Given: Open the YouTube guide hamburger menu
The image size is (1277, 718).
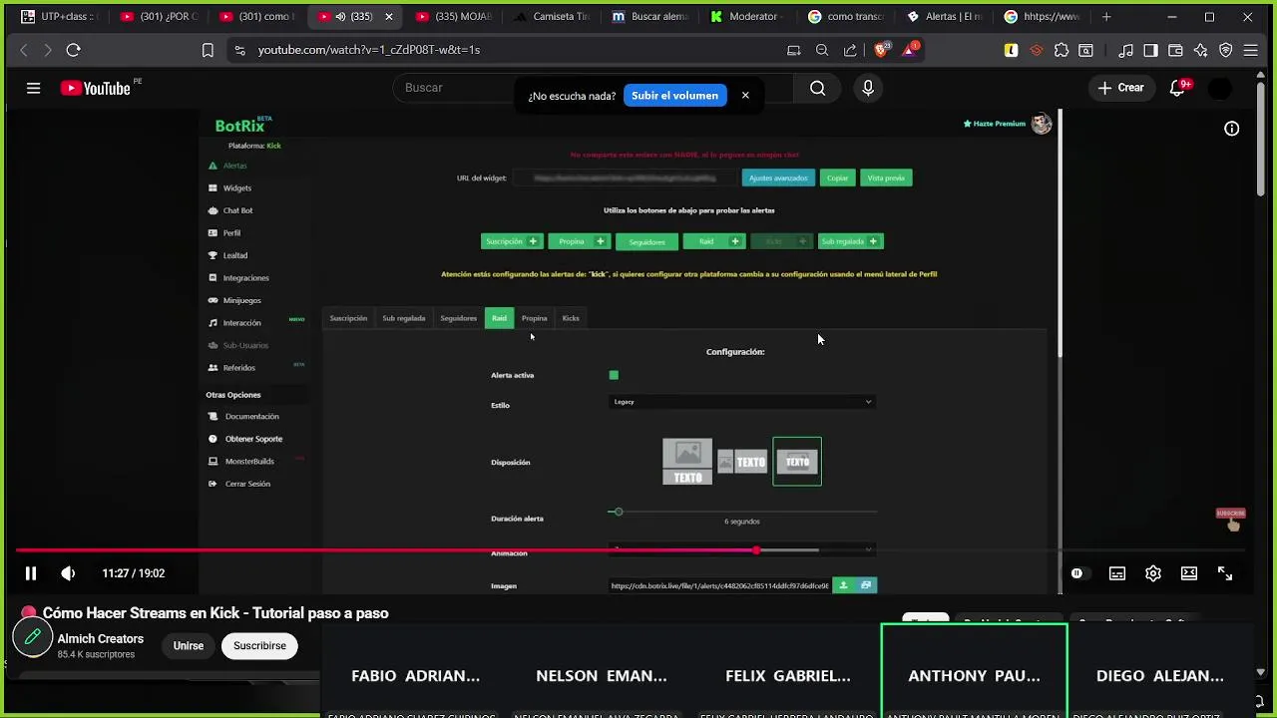Looking at the screenshot, I should pos(33,88).
